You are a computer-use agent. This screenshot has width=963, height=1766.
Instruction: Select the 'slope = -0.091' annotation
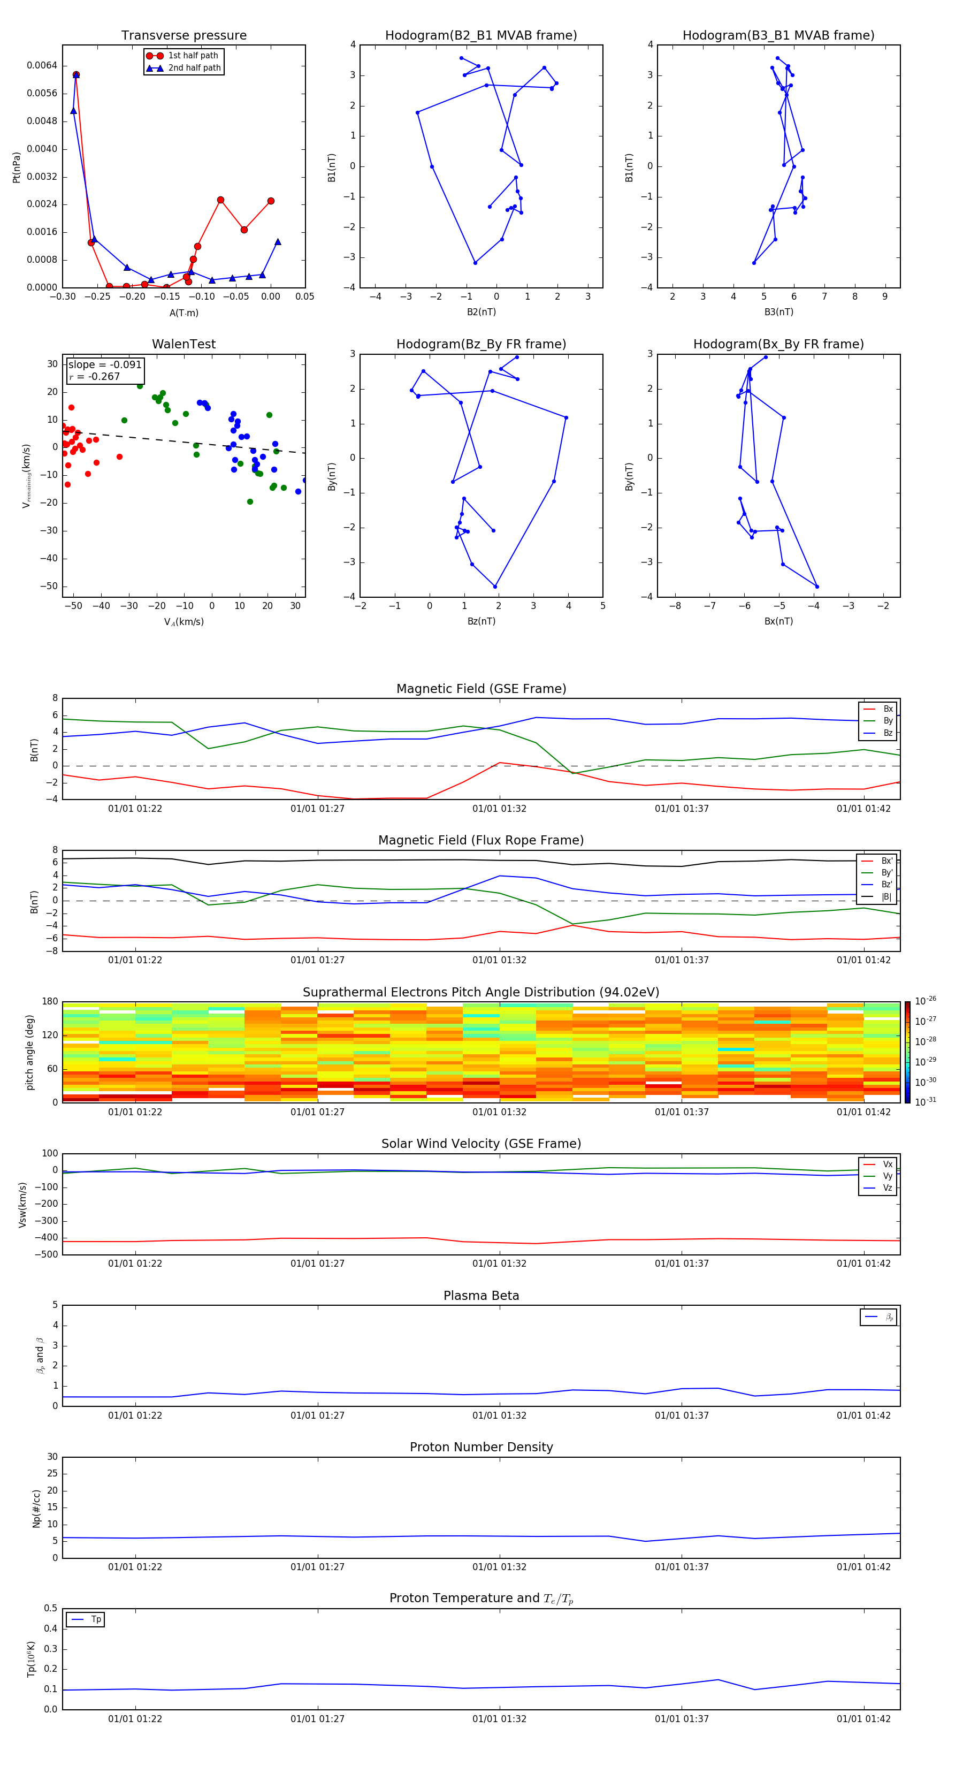click(x=105, y=365)
